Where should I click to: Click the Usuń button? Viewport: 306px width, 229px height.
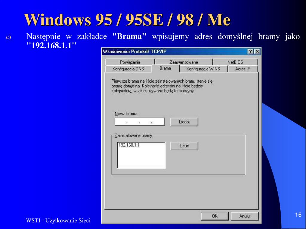tap(184, 146)
